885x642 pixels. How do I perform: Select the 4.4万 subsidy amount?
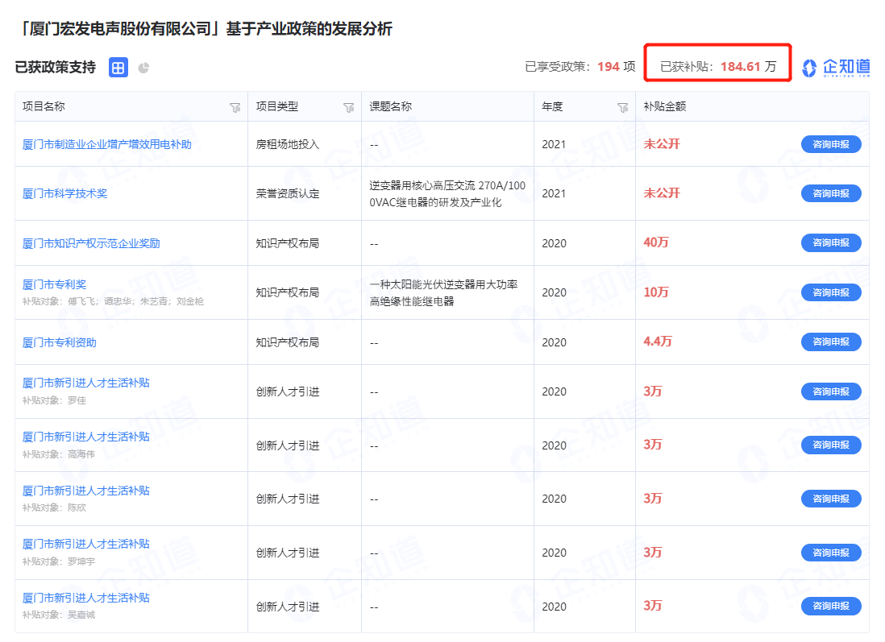point(658,342)
